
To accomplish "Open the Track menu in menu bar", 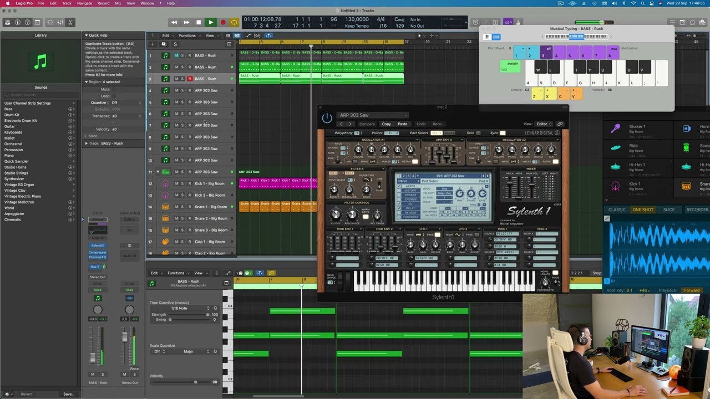I will click(x=67, y=3).
